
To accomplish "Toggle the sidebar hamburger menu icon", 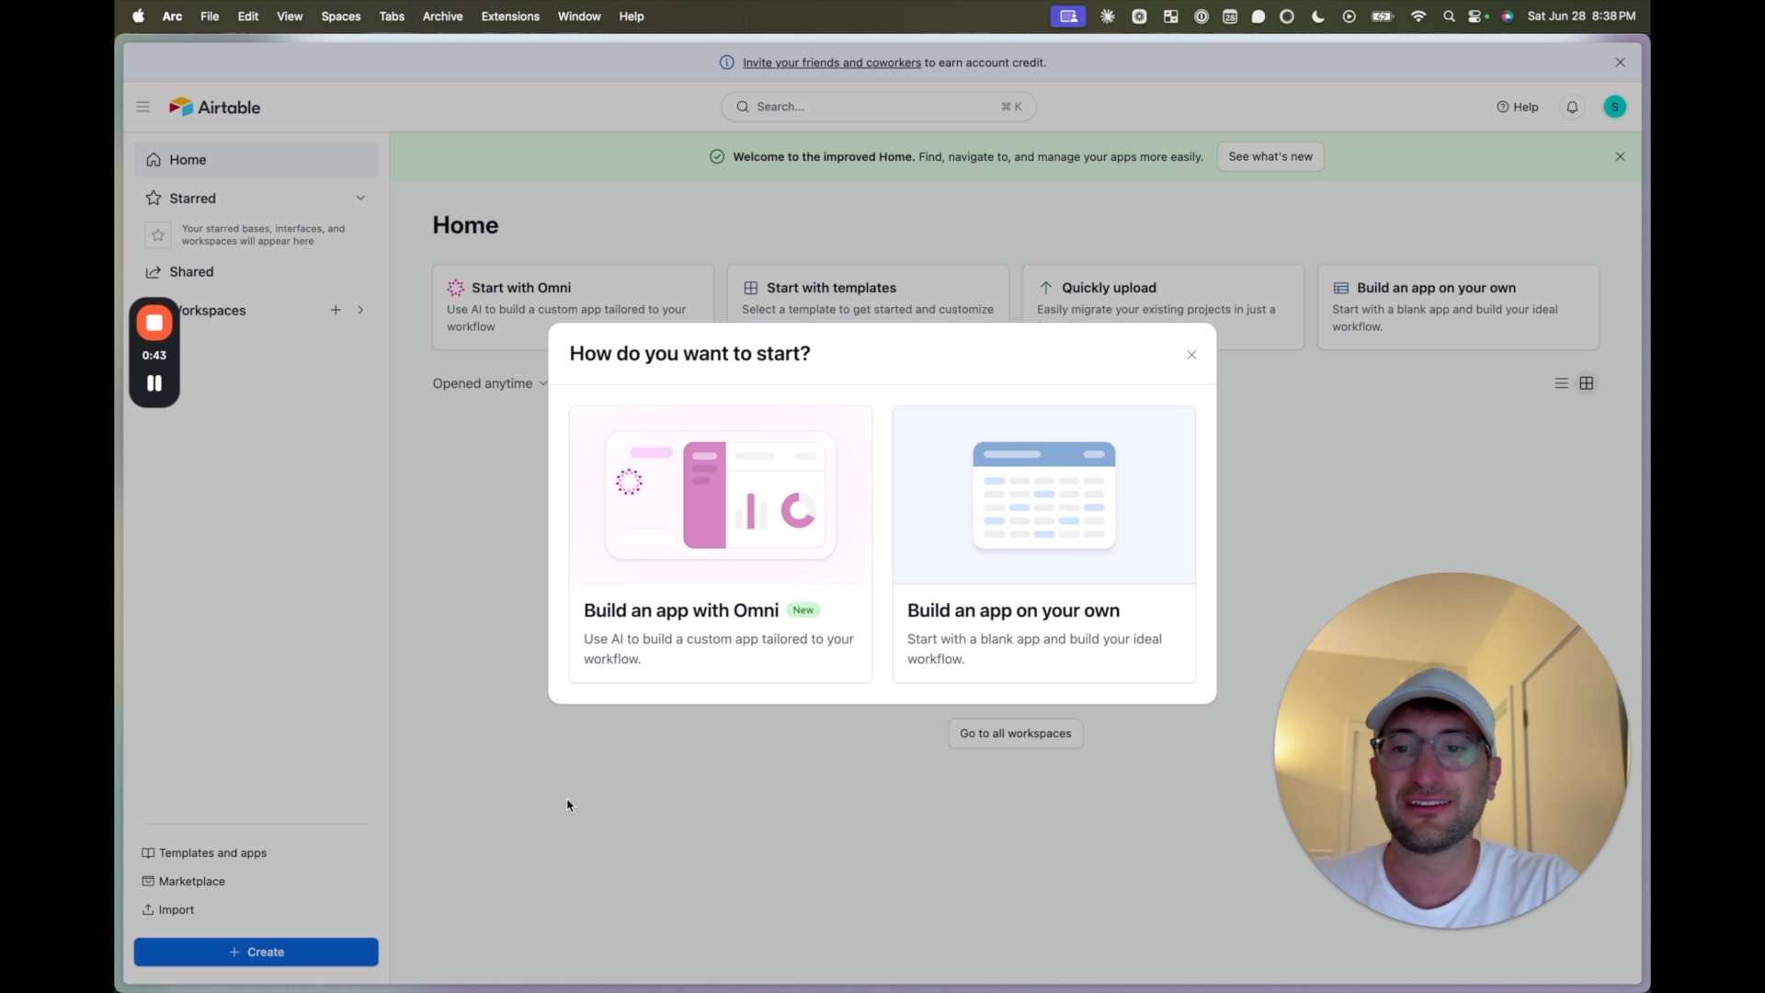I will click(x=142, y=107).
